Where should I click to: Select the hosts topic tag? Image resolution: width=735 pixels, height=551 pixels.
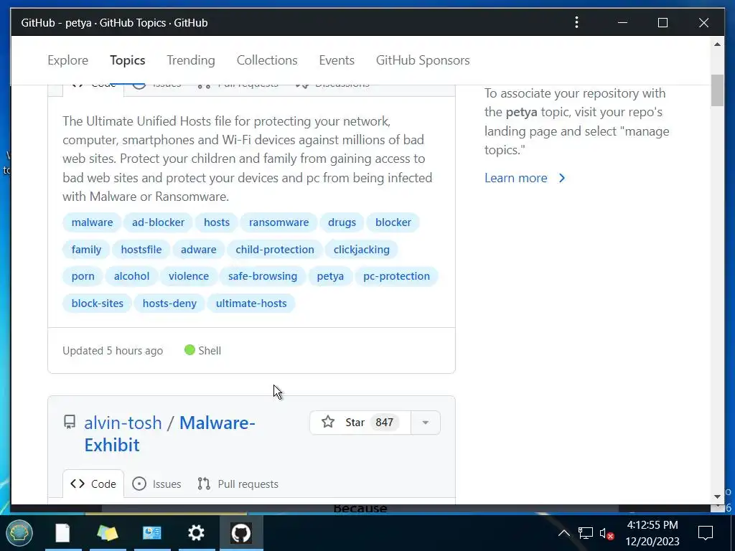pyautogui.click(x=217, y=222)
